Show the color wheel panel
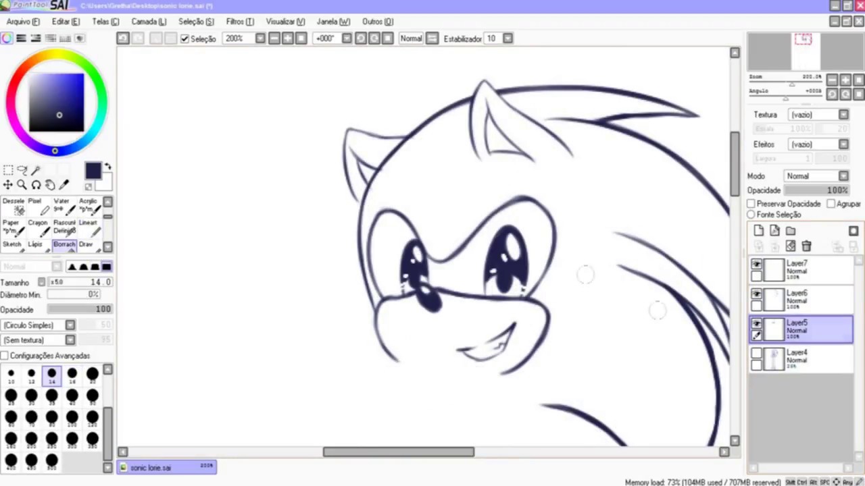Image resolution: width=865 pixels, height=486 pixels. [x=7, y=38]
